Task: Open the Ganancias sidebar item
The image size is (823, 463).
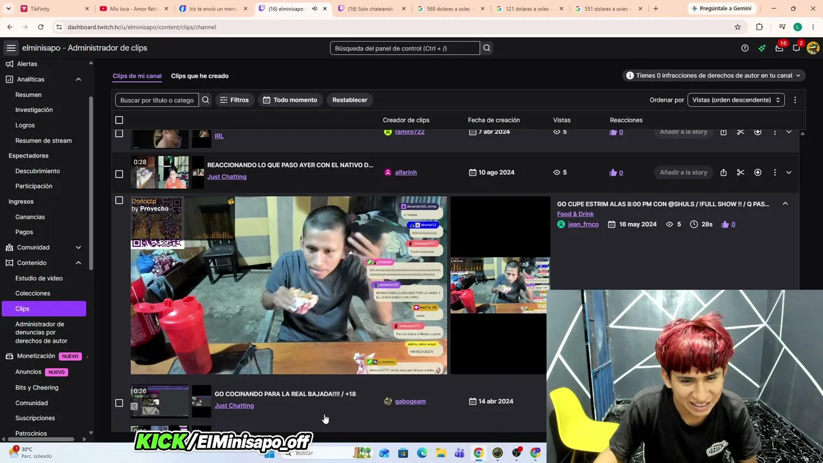Action: (x=30, y=217)
